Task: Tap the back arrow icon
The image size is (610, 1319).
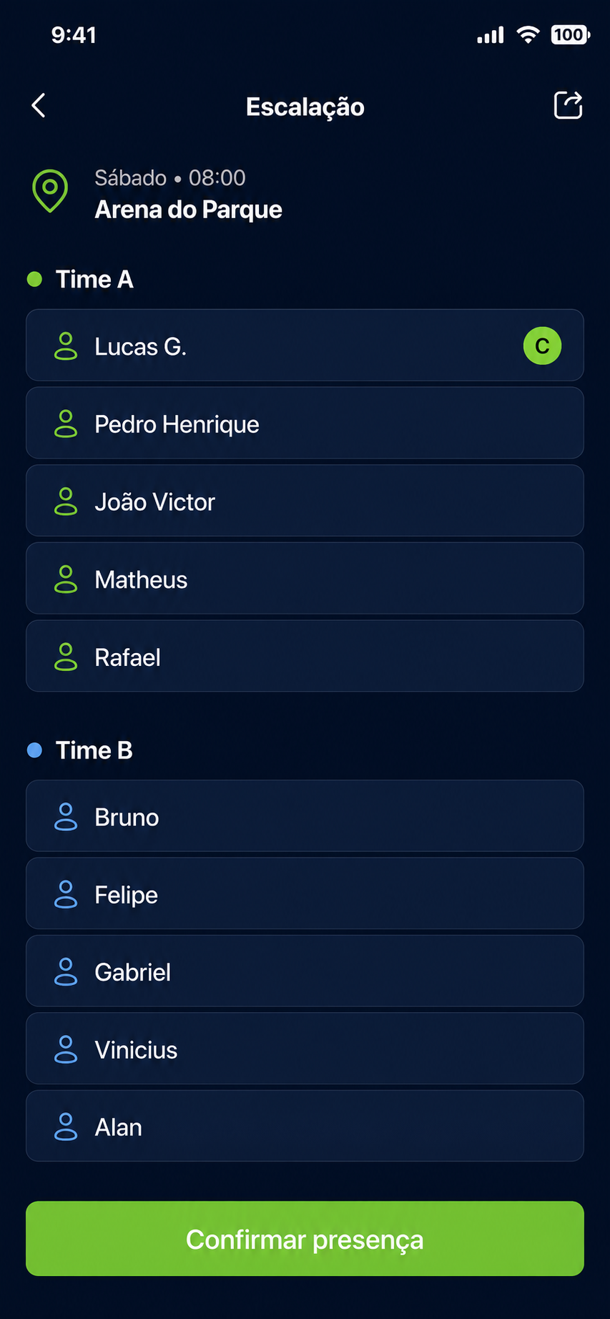Action: click(x=39, y=106)
